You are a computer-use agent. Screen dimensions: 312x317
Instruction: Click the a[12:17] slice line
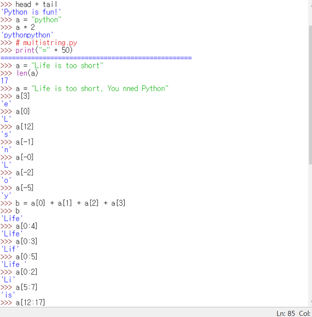click(x=30, y=303)
